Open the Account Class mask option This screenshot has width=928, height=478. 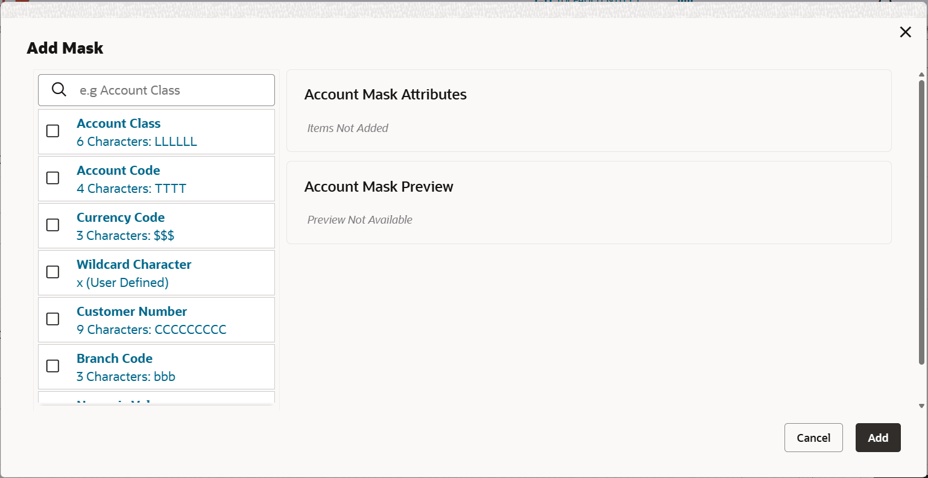tap(118, 123)
